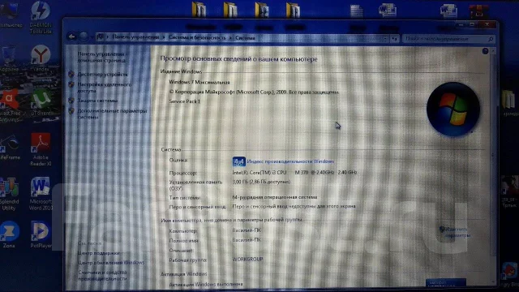Open LifeFrame desktop shortcut
The width and height of the screenshot is (519, 292).
(x=10, y=147)
